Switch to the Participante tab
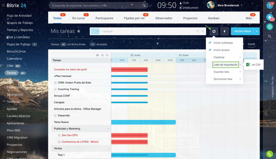The height and width of the screenshot is (159, 276). (x=104, y=18)
